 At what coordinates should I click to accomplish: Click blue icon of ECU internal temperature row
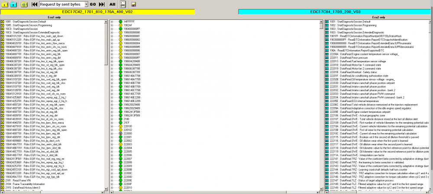coord(327,101)
